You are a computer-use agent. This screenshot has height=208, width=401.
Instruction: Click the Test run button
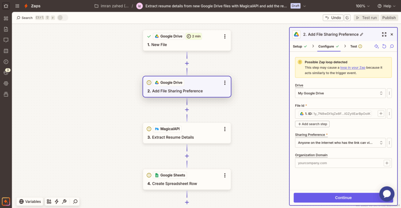tap(367, 18)
